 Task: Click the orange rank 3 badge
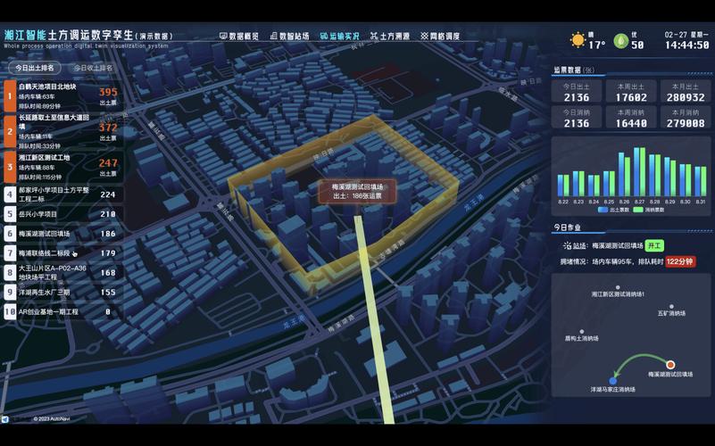pos(10,167)
